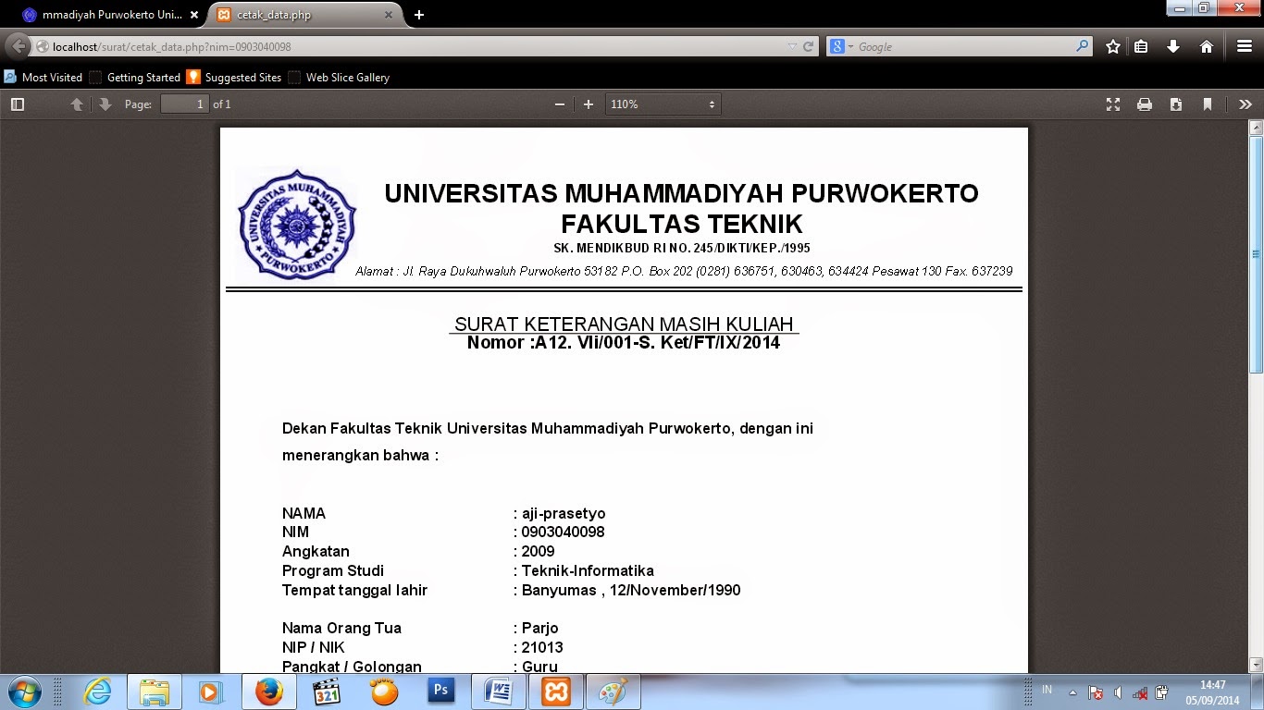
Task: Click the Teknik-Informatika value
Action: [588, 570]
